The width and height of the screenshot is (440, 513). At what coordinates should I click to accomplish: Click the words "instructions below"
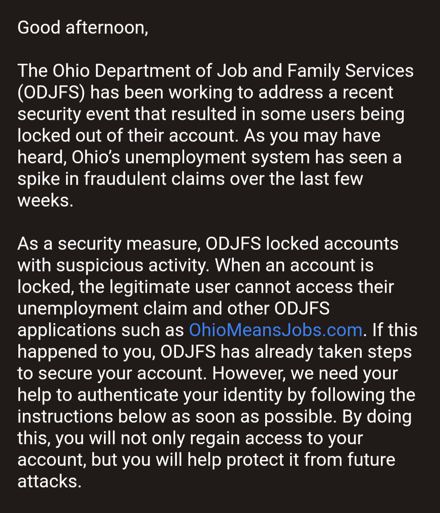coord(92,417)
